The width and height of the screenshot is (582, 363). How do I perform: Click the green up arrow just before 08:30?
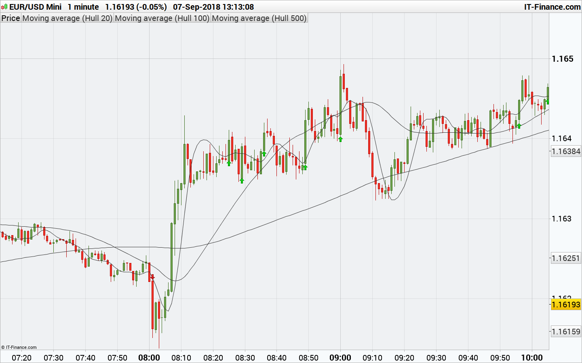(242, 180)
